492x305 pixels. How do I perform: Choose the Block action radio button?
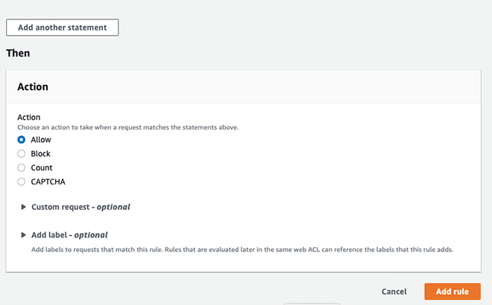point(22,154)
